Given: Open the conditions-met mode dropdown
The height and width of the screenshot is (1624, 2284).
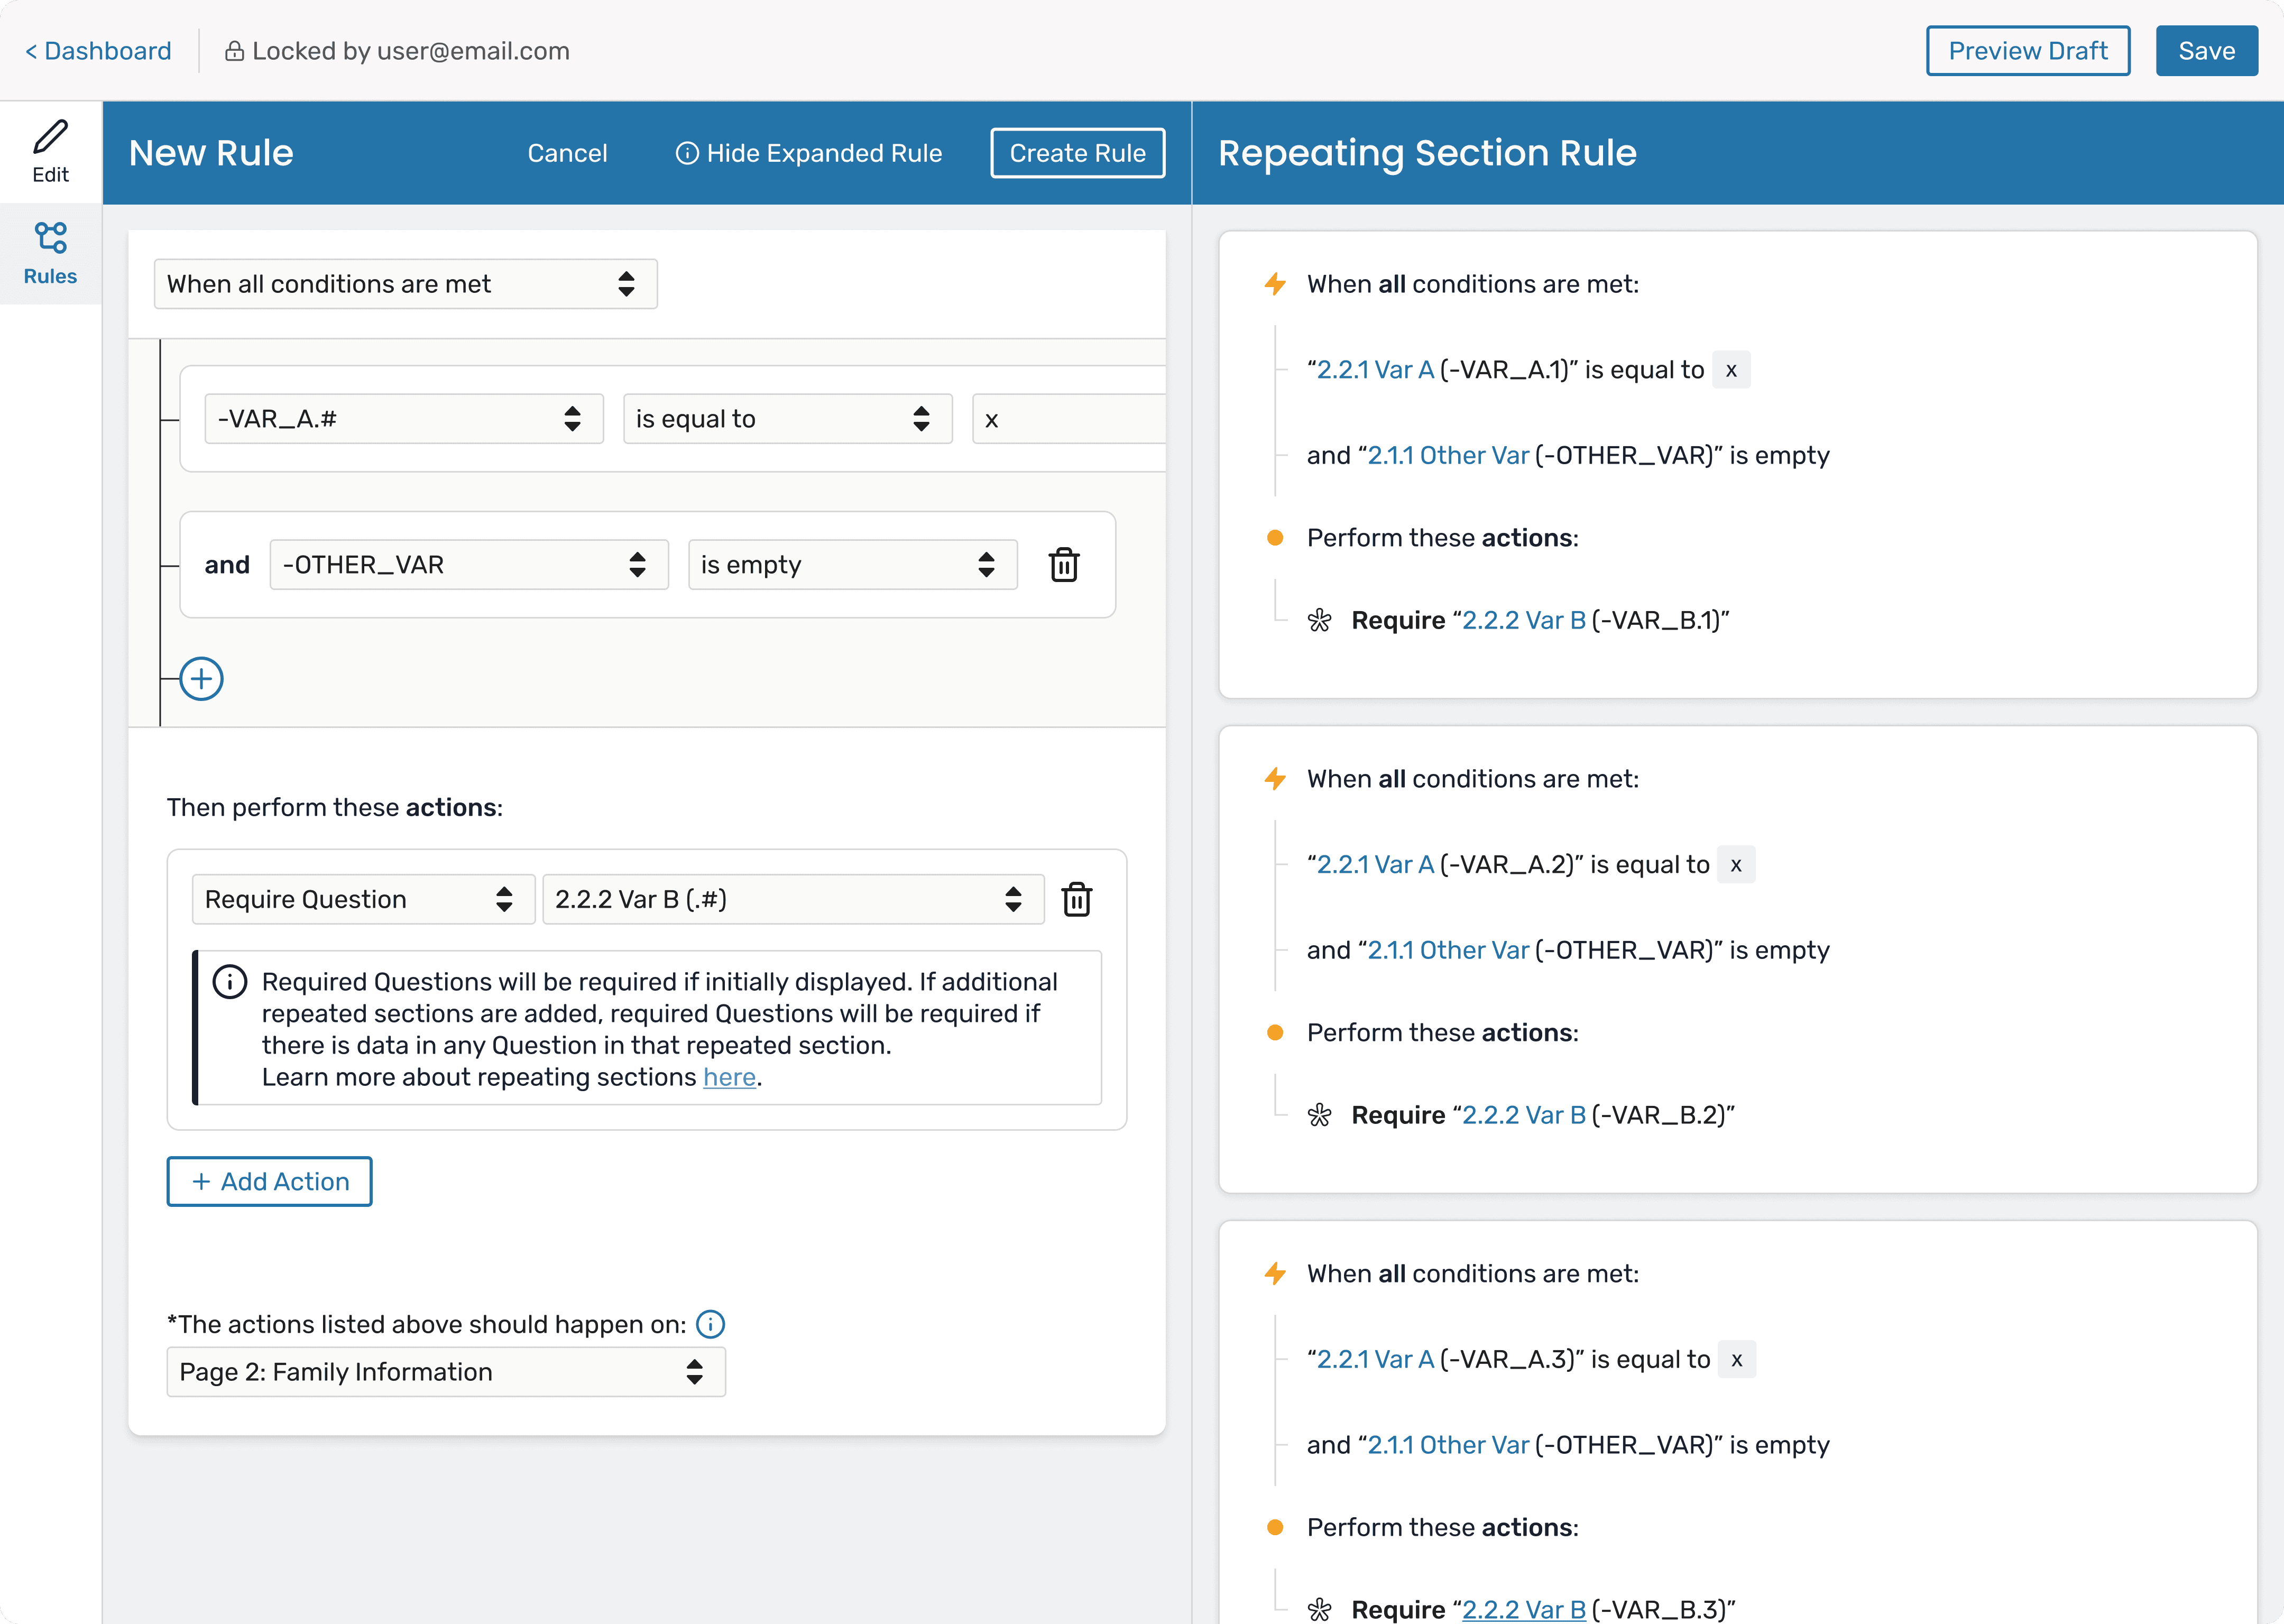Looking at the screenshot, I should coord(405,284).
